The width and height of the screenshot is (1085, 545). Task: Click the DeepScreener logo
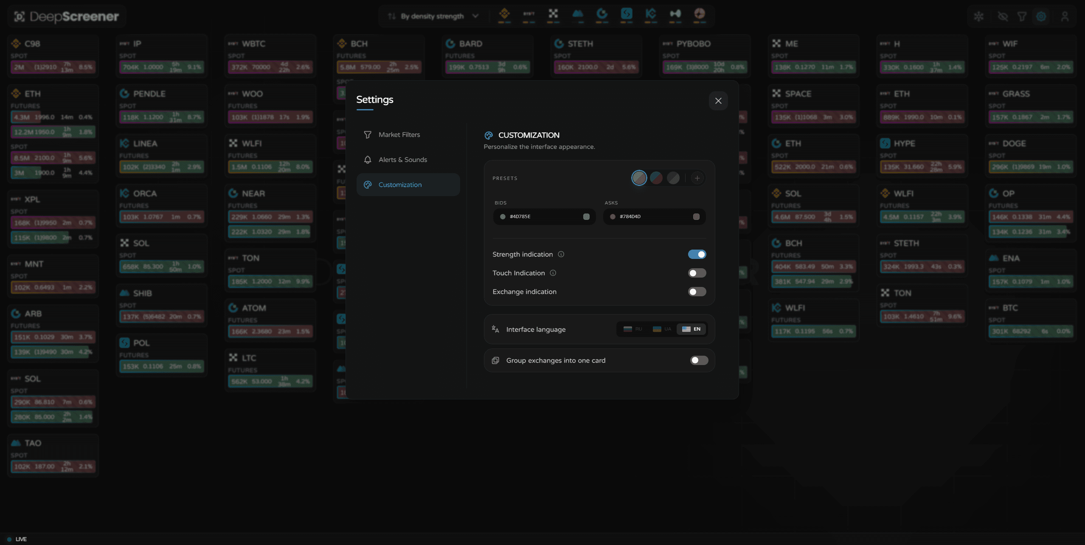(66, 16)
